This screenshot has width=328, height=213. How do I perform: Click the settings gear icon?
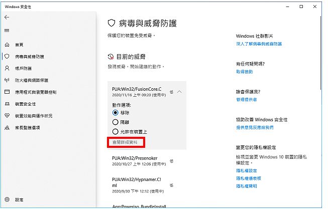[x=7, y=199]
